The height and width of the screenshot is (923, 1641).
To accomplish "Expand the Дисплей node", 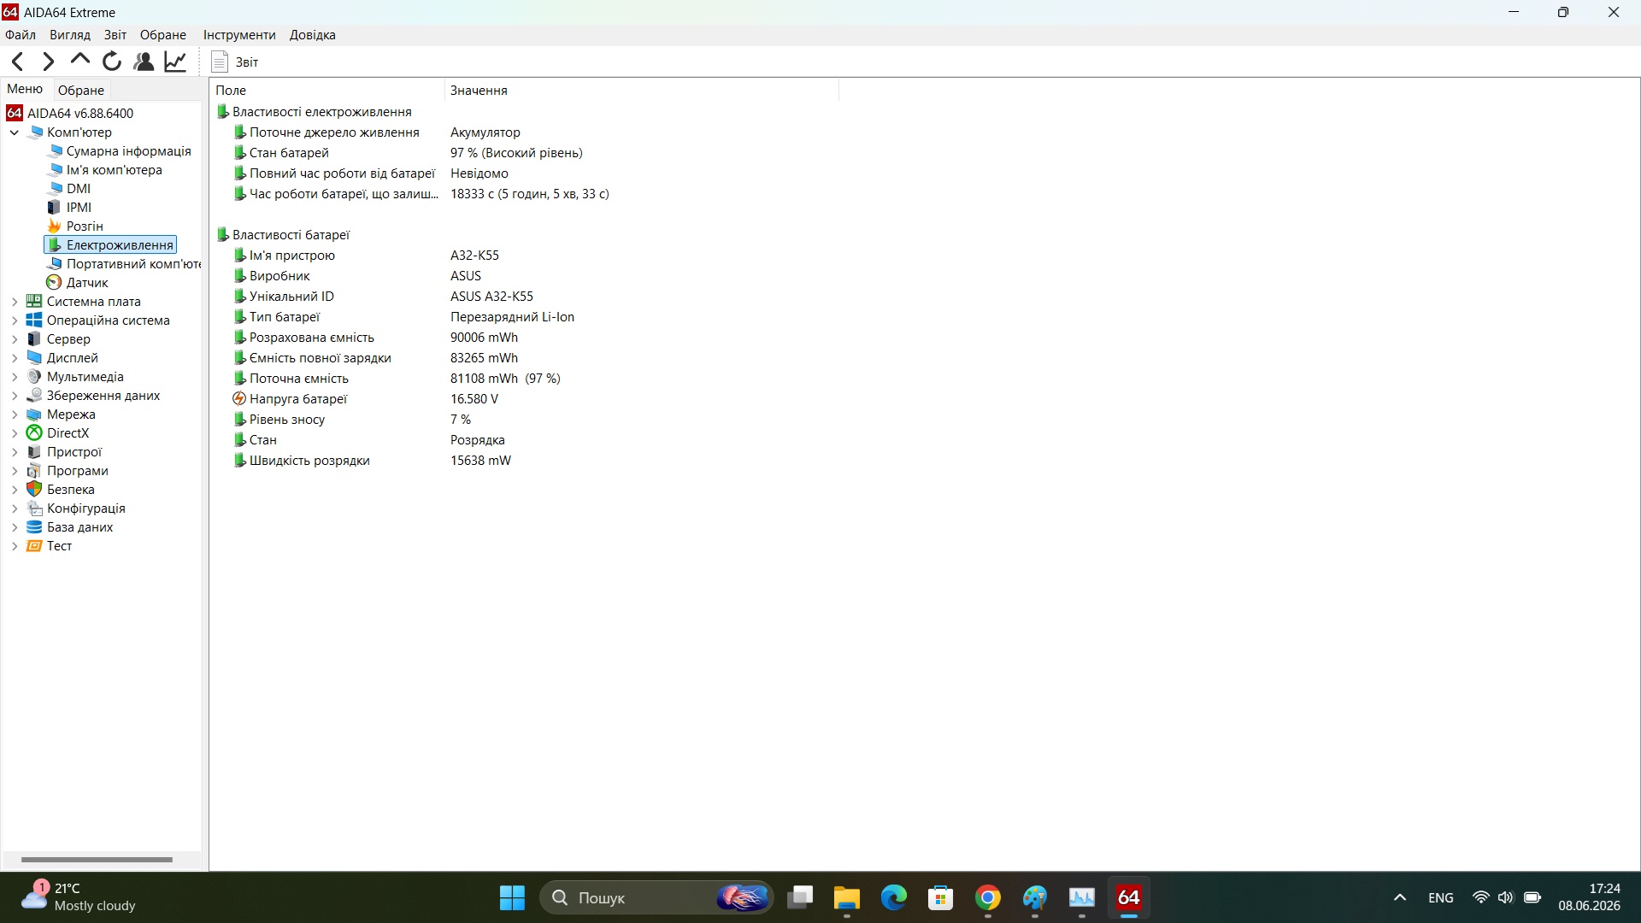I will pos(15,358).
